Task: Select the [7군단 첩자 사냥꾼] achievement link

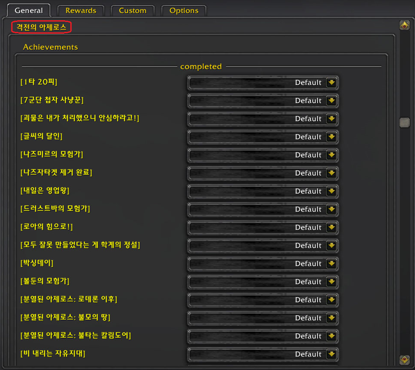Action: [52, 100]
